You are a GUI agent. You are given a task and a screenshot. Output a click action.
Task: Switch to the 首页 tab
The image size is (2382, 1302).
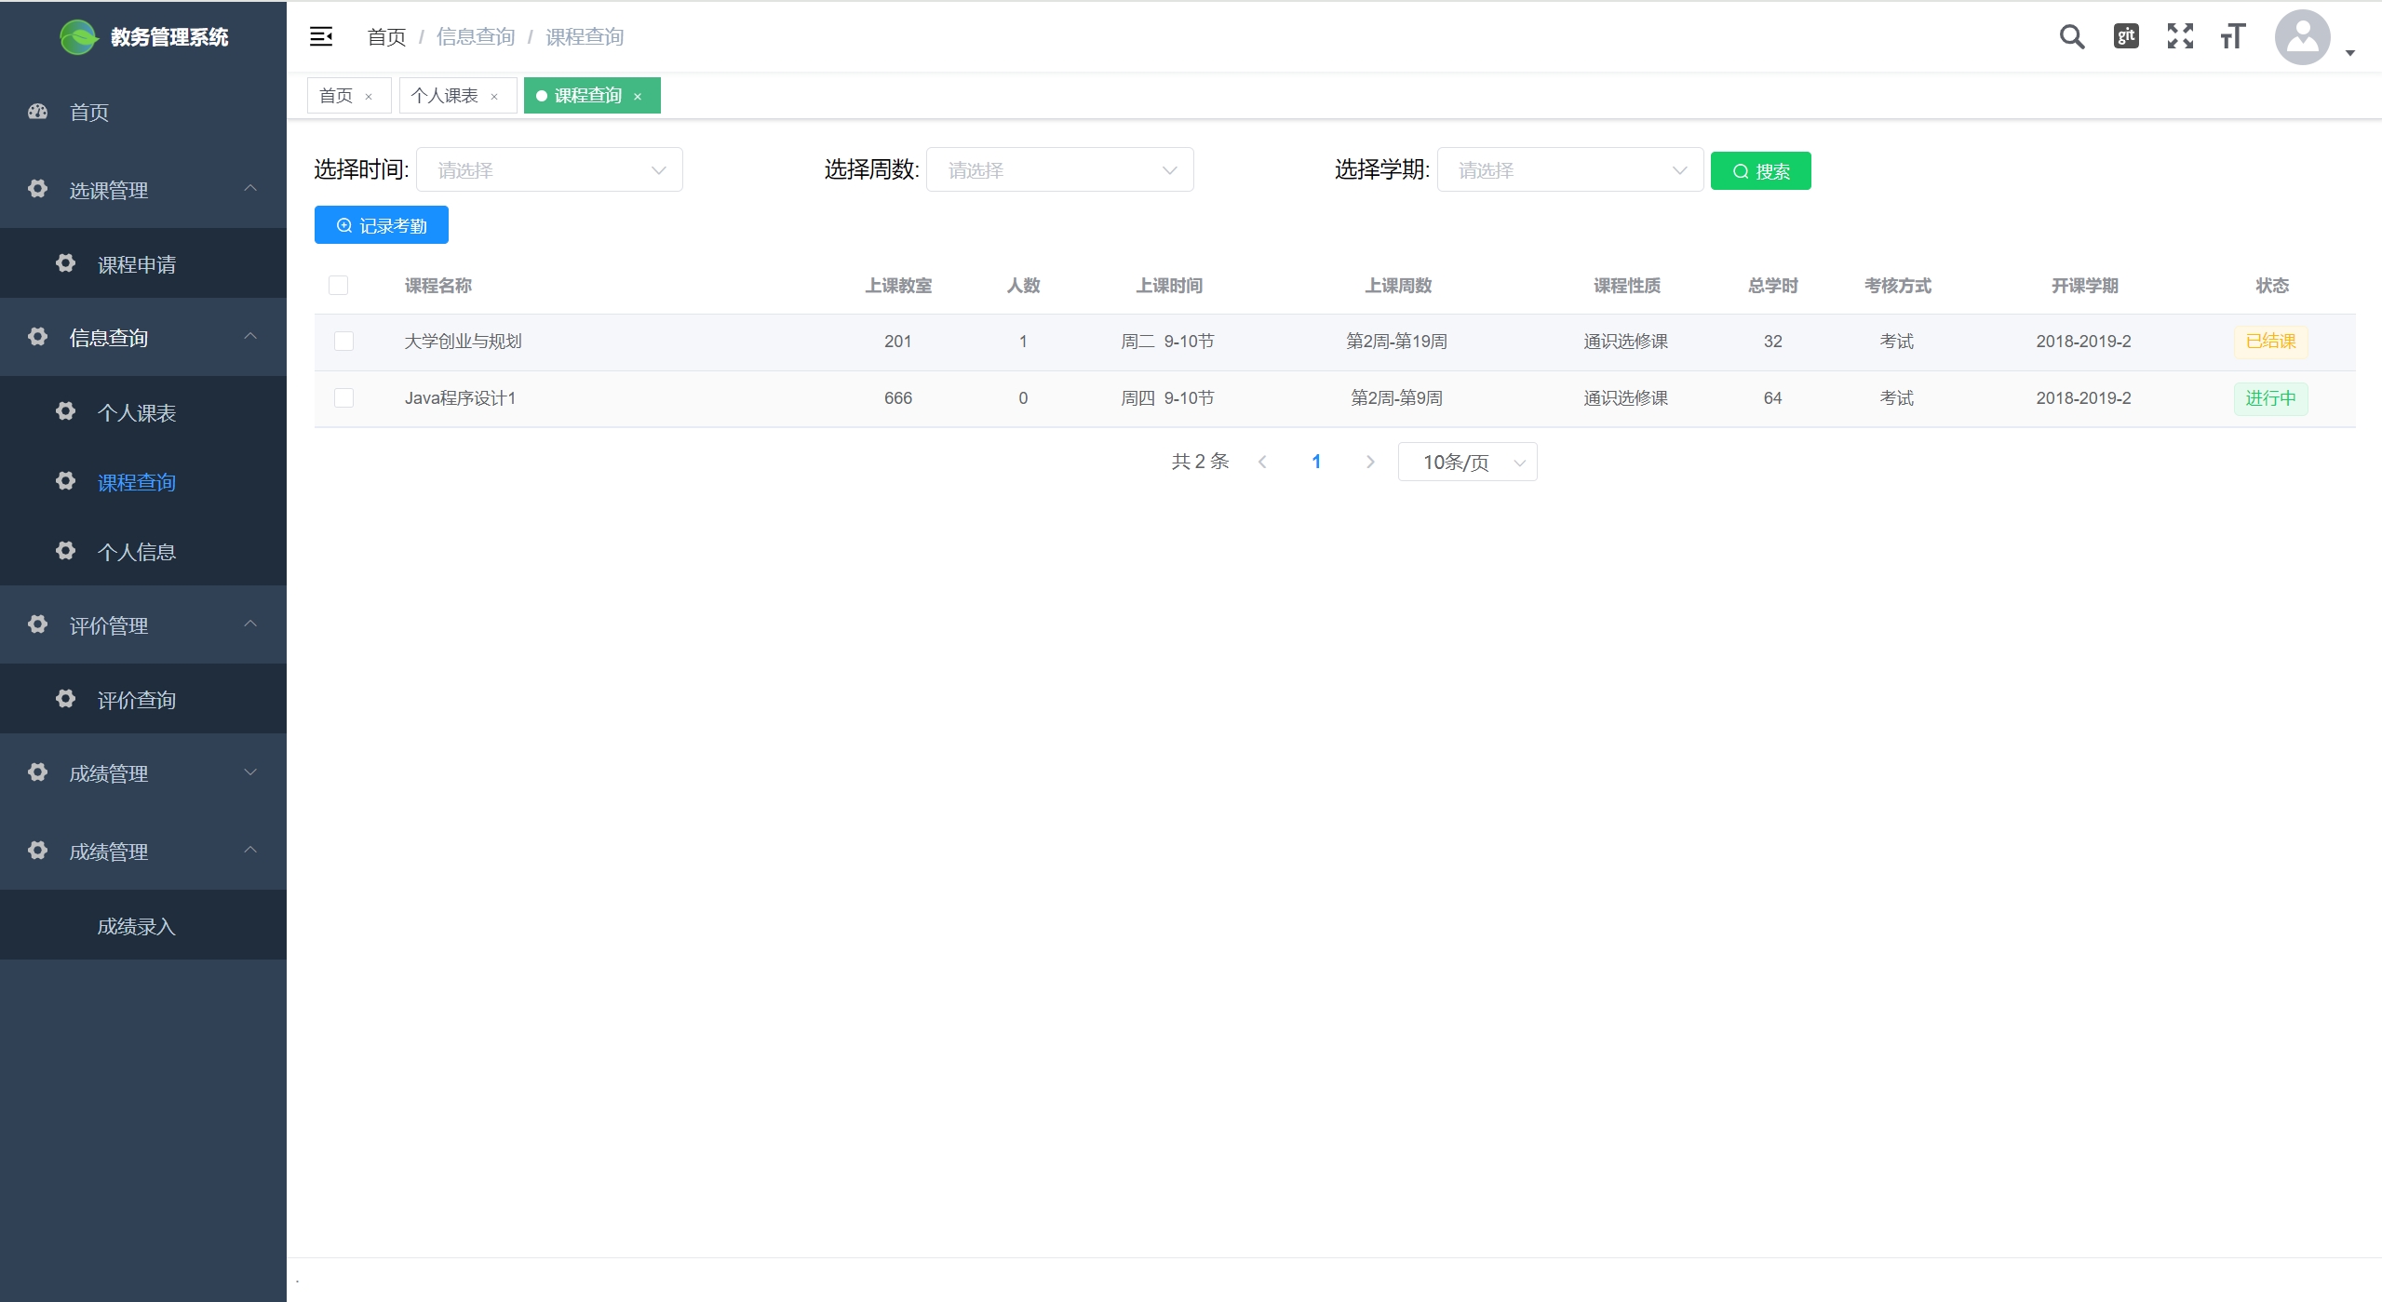point(336,96)
